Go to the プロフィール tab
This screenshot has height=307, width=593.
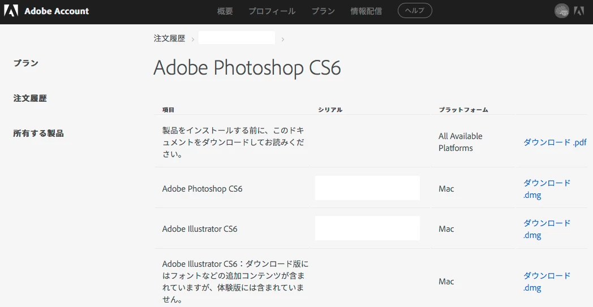272,11
